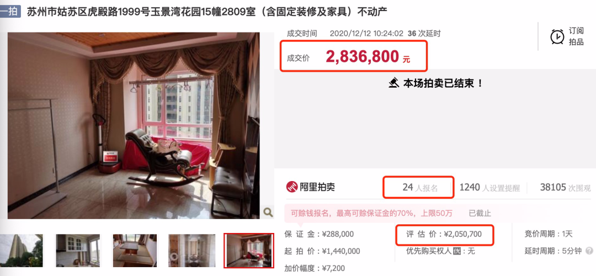Click the 1240人设置提醒 reminder count

(489, 188)
